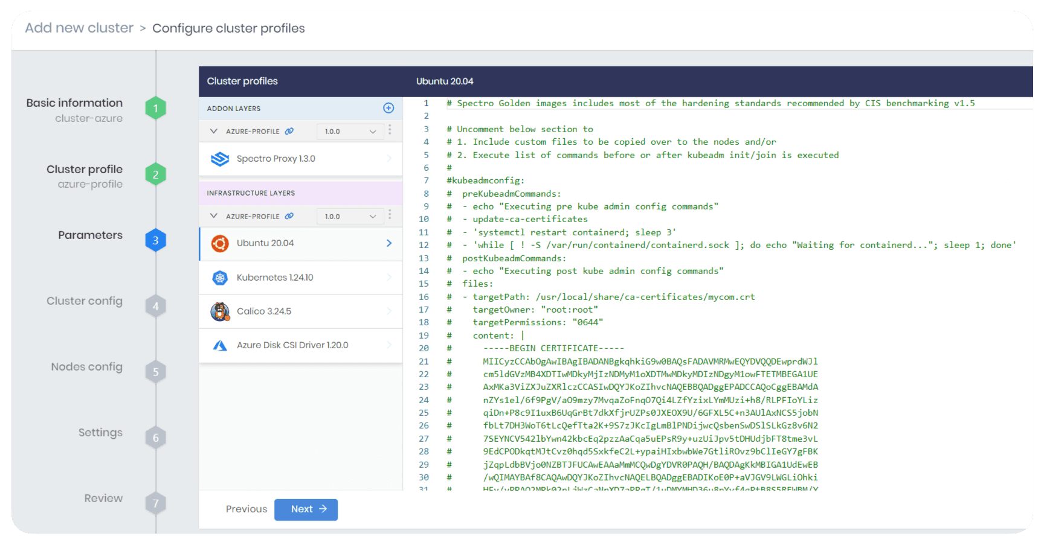This screenshot has height=545, width=1044.
Task: Click the cluster-azure subtitle text
Action: tap(89, 118)
